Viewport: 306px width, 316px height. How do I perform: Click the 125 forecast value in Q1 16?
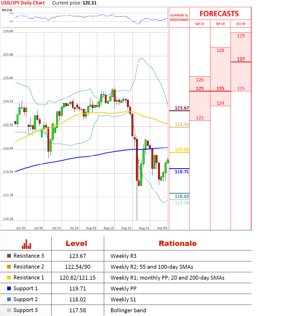(241, 88)
